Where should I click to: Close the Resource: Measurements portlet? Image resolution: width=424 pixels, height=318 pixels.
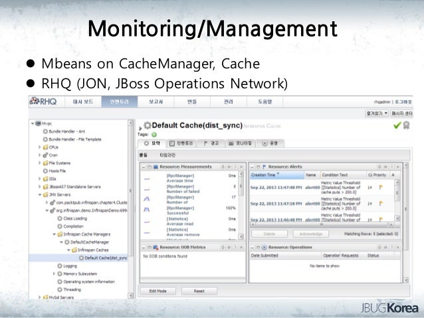pos(241,167)
